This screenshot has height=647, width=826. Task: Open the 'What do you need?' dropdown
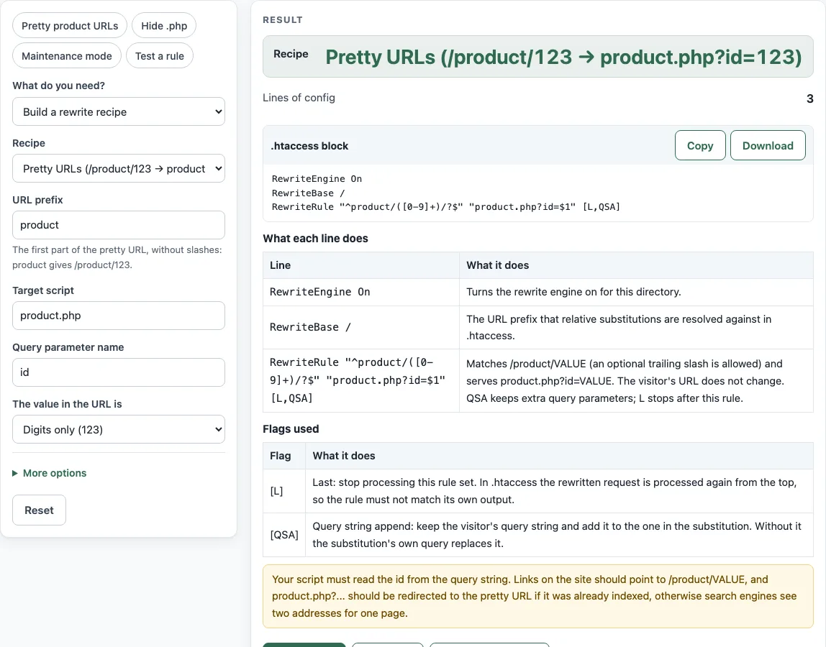point(119,111)
